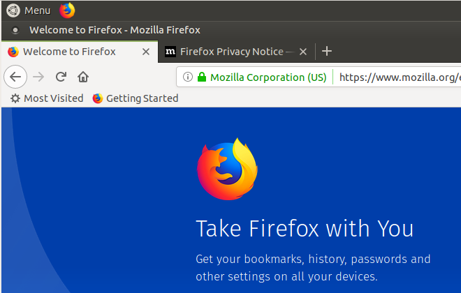Go back one page
This screenshot has height=293, width=461.
15,77
